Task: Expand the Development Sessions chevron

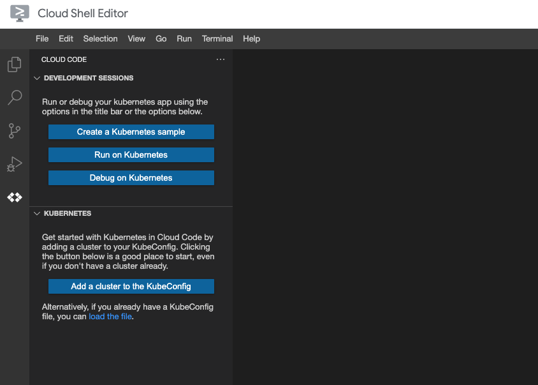Action: coord(37,78)
